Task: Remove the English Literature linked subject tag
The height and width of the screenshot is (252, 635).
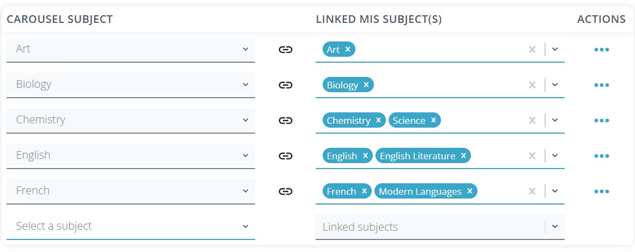Action: [x=463, y=156]
